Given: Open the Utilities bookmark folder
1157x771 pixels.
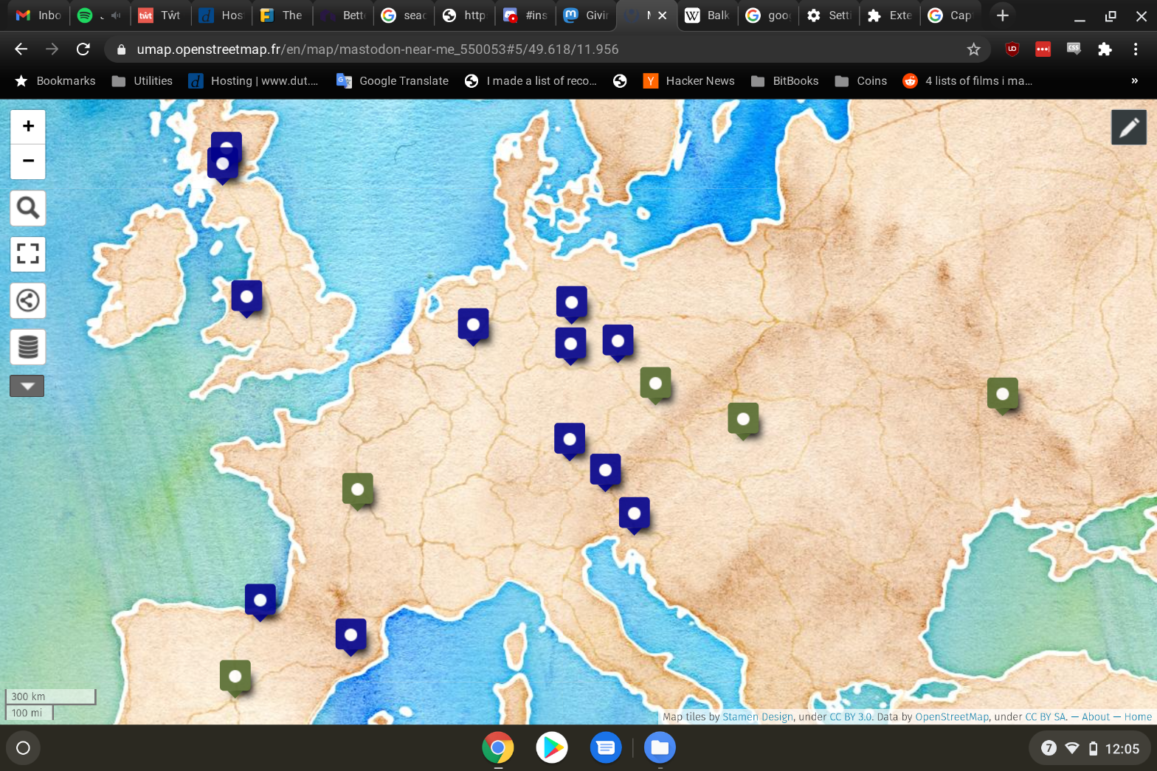Looking at the screenshot, I should (142, 80).
